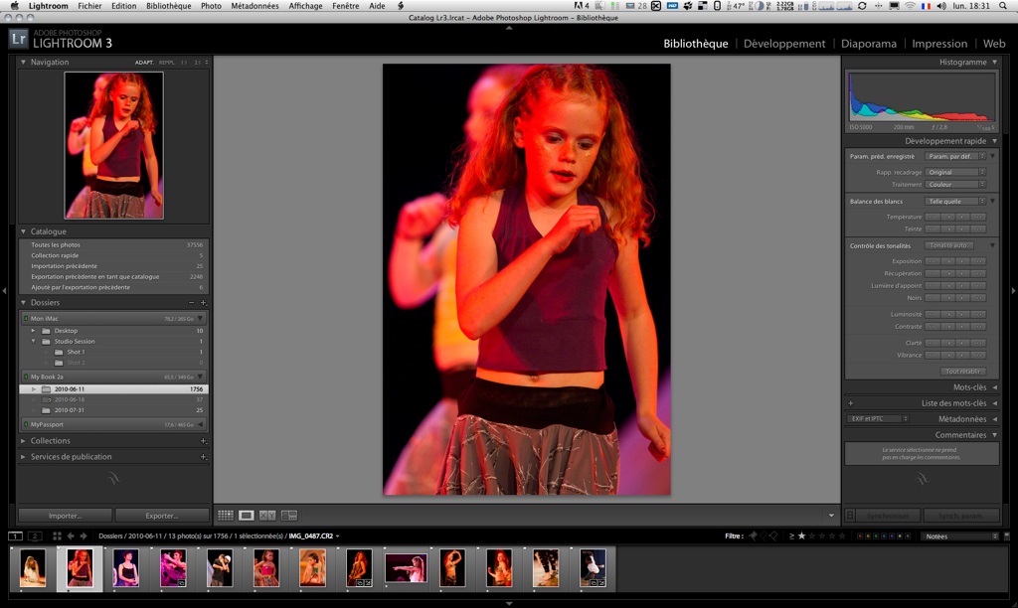Collapse the Dossiers panel

24,302
